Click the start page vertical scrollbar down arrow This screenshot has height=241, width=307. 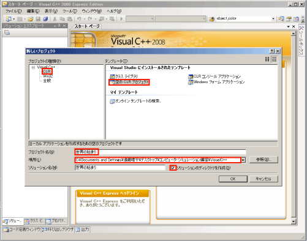pyautogui.click(x=294, y=221)
